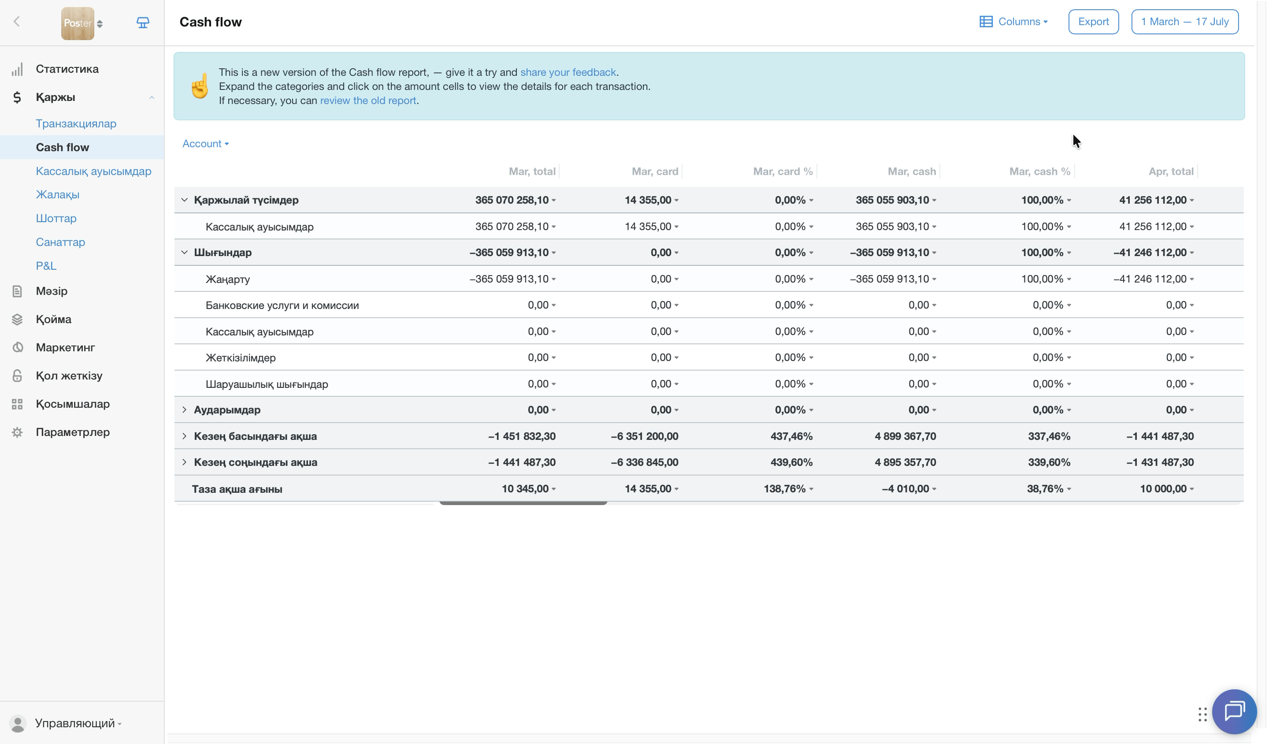Open the Account filter dropdown
The height and width of the screenshot is (744, 1269).
(206, 144)
